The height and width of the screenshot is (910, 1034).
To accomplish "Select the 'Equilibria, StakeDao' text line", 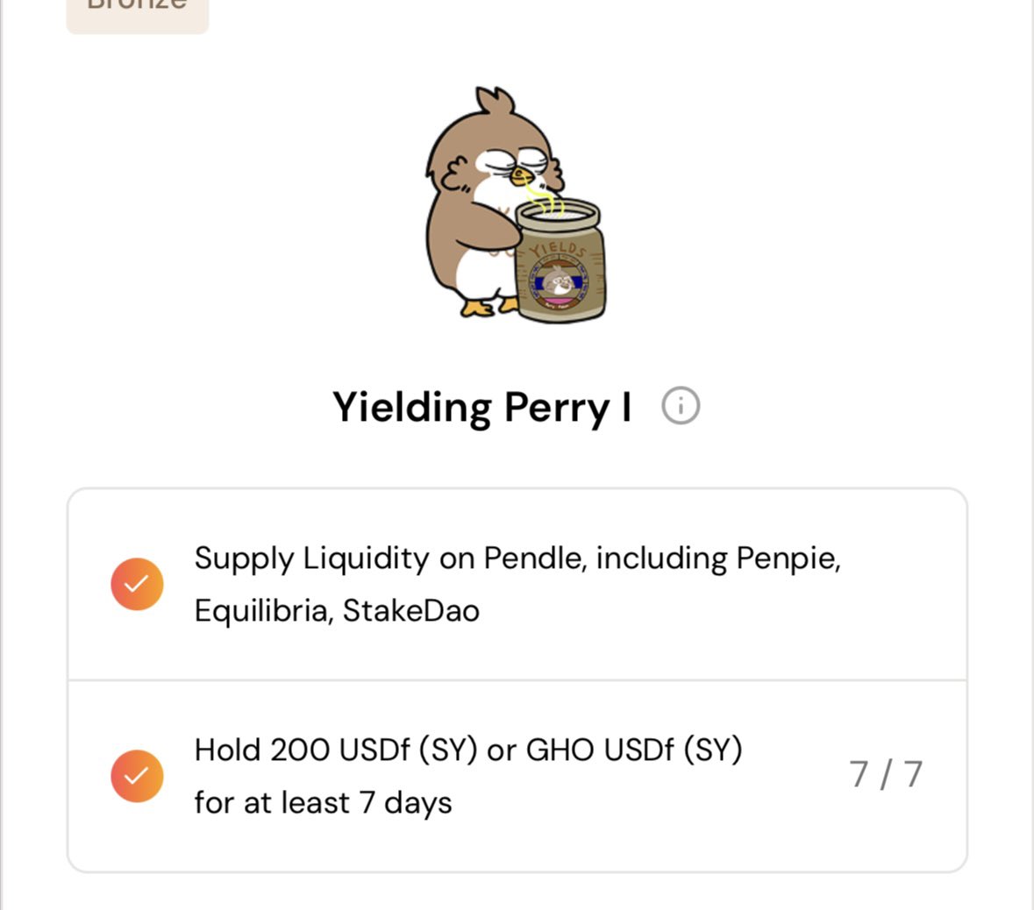I will point(337,611).
